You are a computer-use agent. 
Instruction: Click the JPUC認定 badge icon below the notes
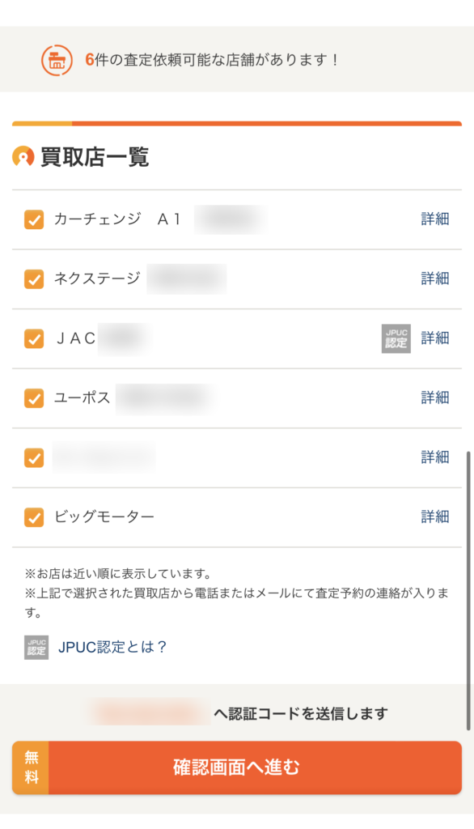point(36,647)
